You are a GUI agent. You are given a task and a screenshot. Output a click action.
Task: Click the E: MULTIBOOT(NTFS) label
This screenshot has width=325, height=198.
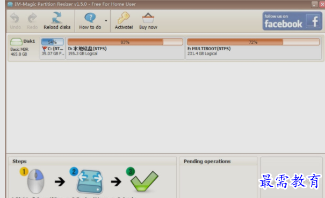tap(209, 49)
